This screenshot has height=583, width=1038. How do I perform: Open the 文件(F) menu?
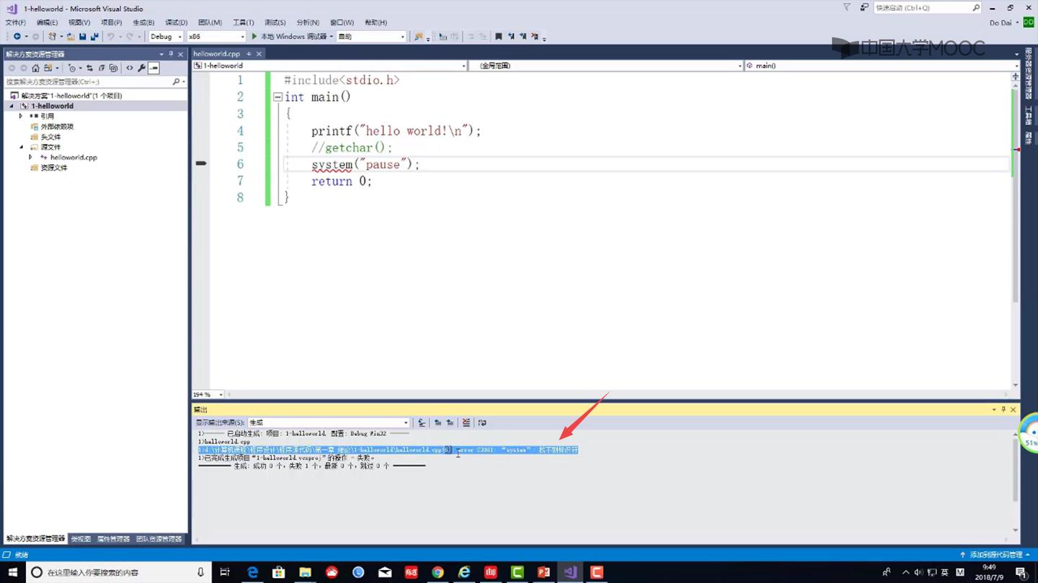coord(16,22)
